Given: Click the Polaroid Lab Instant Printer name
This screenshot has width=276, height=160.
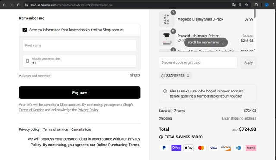Looking at the screenshot, I should pos(198,36).
